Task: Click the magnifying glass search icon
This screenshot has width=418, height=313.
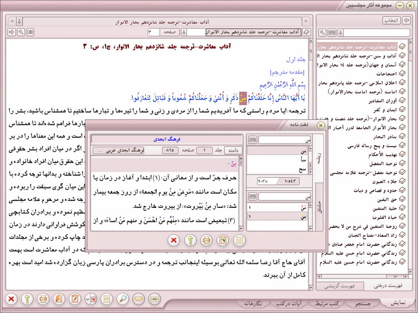Action: click(122, 299)
